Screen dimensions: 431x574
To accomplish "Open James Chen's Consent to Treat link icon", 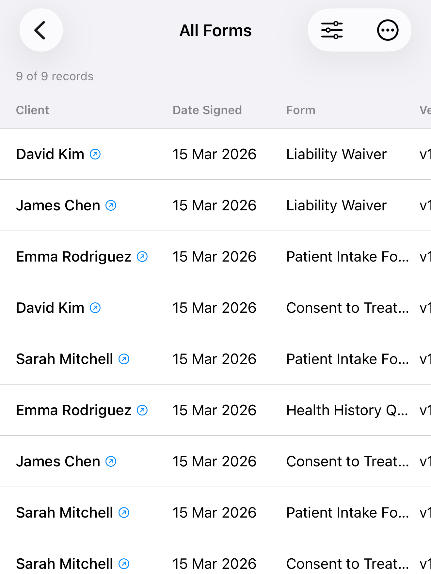I will 111,461.
